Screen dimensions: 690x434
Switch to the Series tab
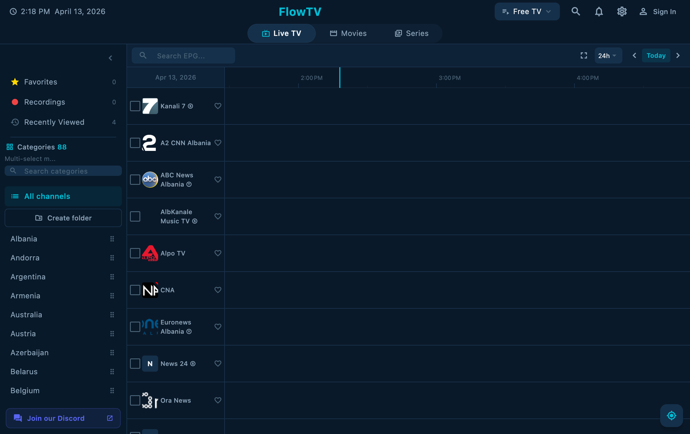(x=411, y=33)
